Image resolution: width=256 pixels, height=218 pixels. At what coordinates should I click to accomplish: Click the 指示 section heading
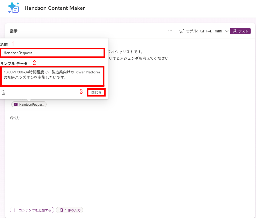[x=14, y=31]
